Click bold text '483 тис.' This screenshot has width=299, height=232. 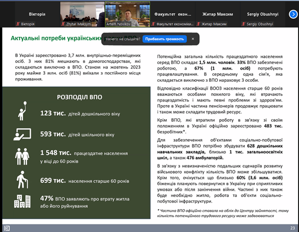click(x=273, y=126)
